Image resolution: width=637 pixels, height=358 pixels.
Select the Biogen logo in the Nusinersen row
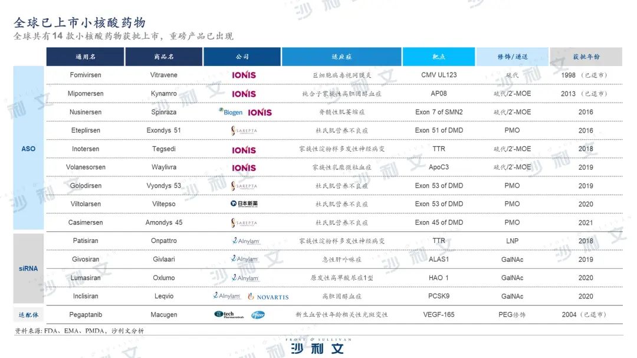click(229, 112)
